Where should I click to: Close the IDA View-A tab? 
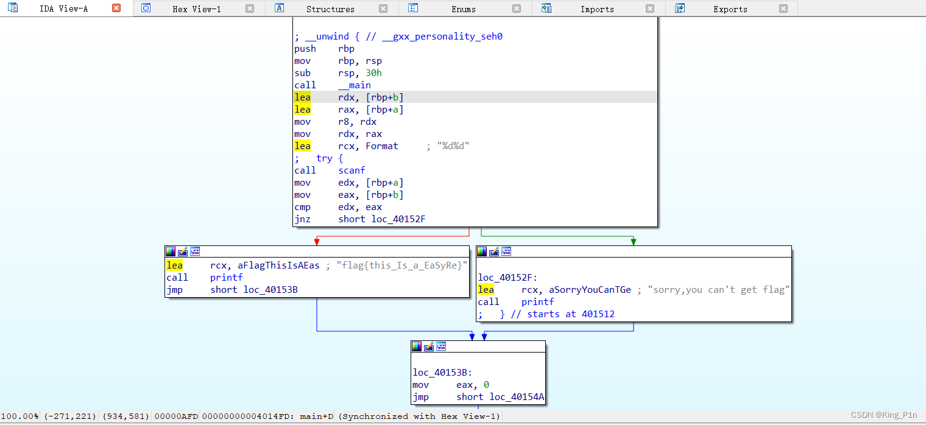(116, 9)
